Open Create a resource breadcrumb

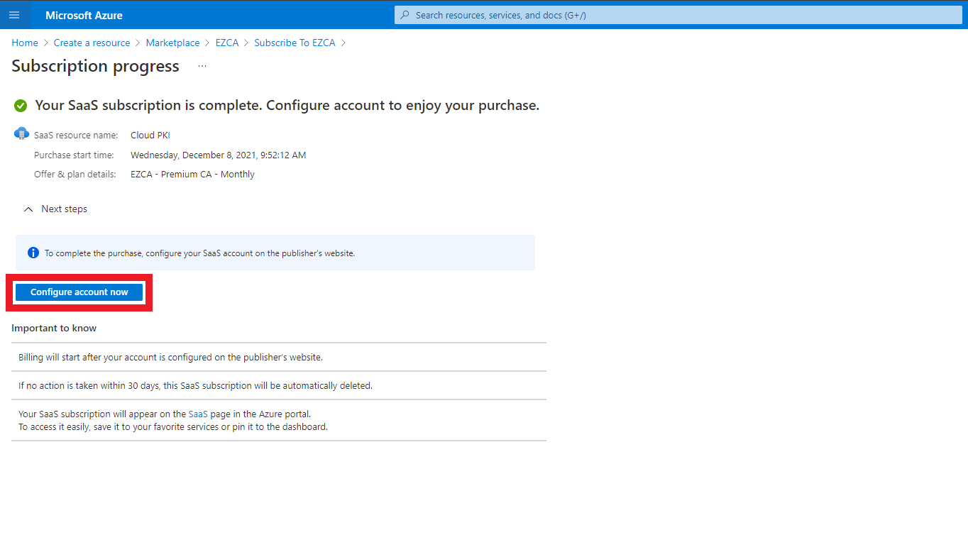(x=92, y=43)
